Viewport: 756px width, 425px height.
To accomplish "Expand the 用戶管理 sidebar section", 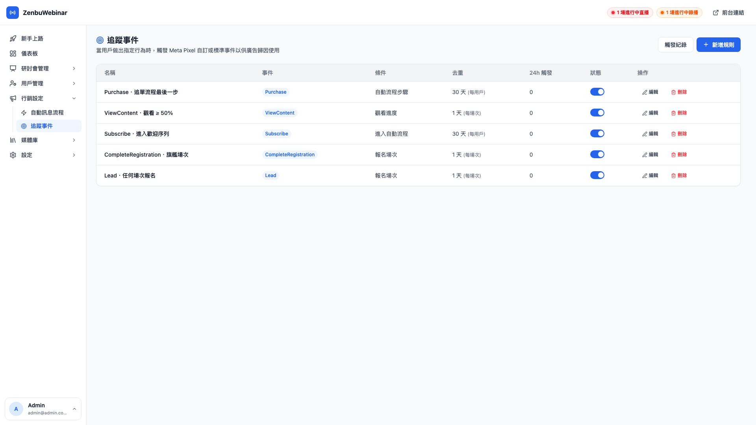I will coord(43,83).
